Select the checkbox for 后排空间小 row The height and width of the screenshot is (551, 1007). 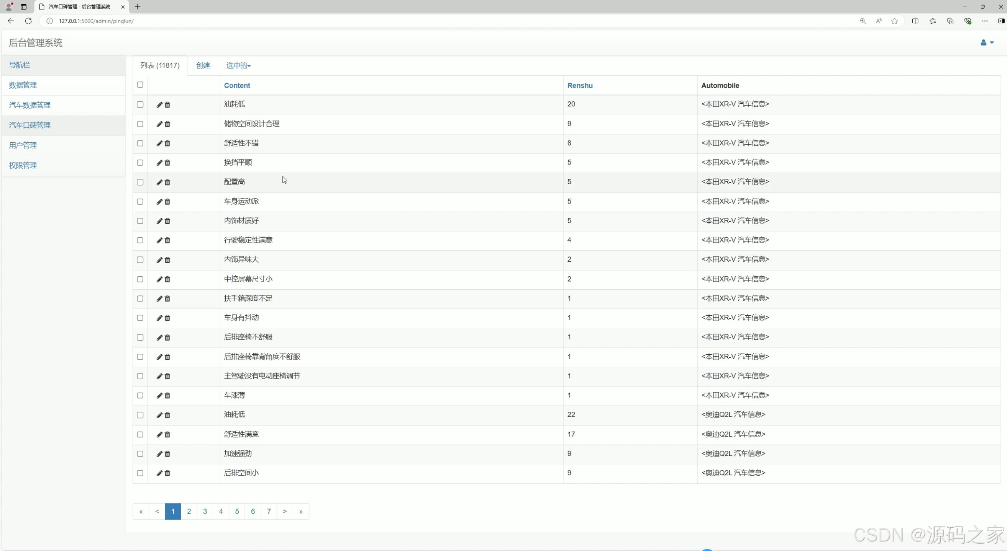[x=140, y=473]
